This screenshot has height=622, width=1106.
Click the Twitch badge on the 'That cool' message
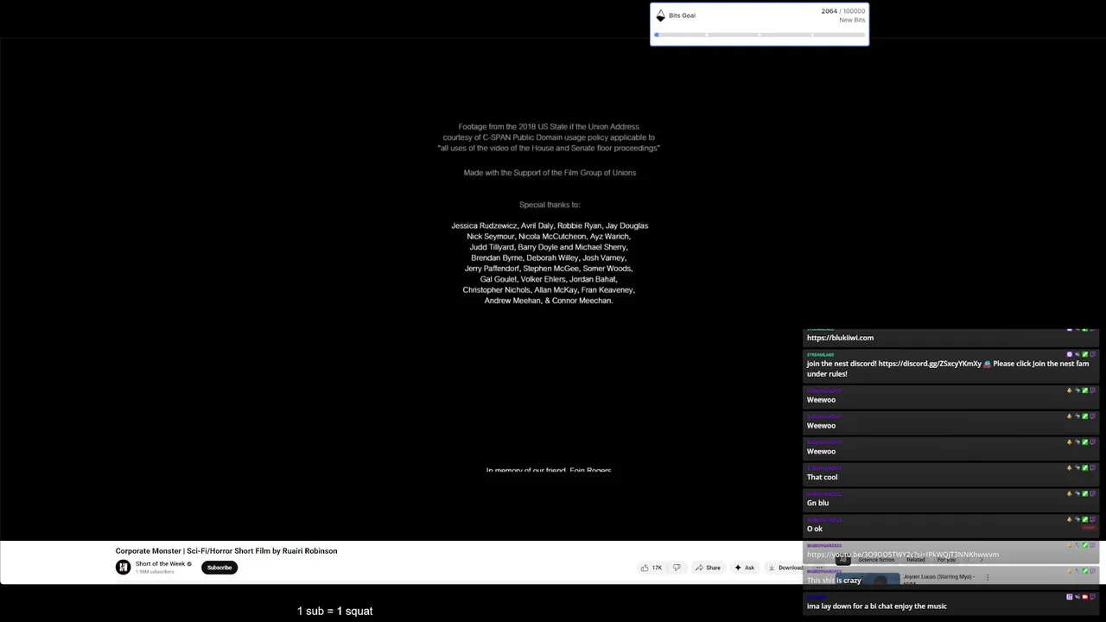click(1093, 468)
